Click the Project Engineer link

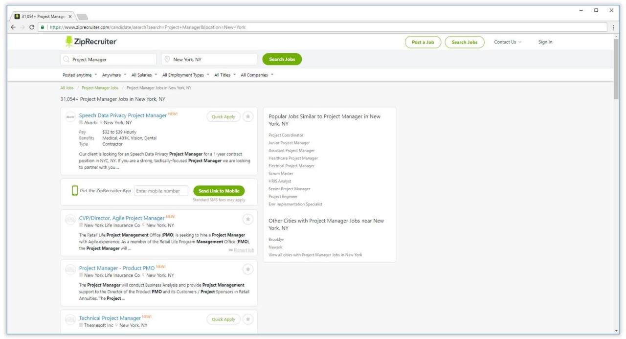[x=283, y=197]
